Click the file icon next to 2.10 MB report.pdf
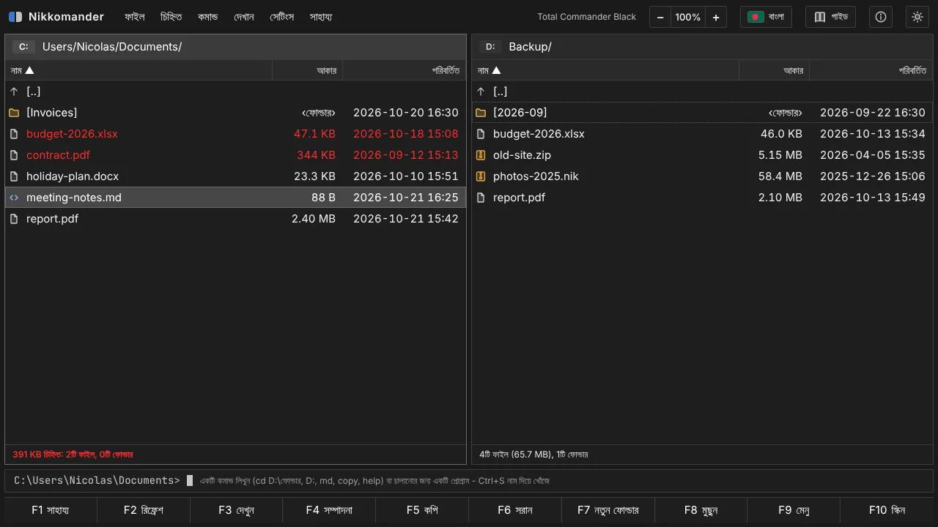 pos(481,198)
